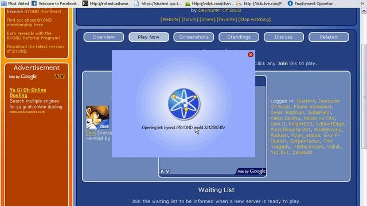The image size is (367, 206).
Task: Switch to the Overview tab
Action: (103, 37)
